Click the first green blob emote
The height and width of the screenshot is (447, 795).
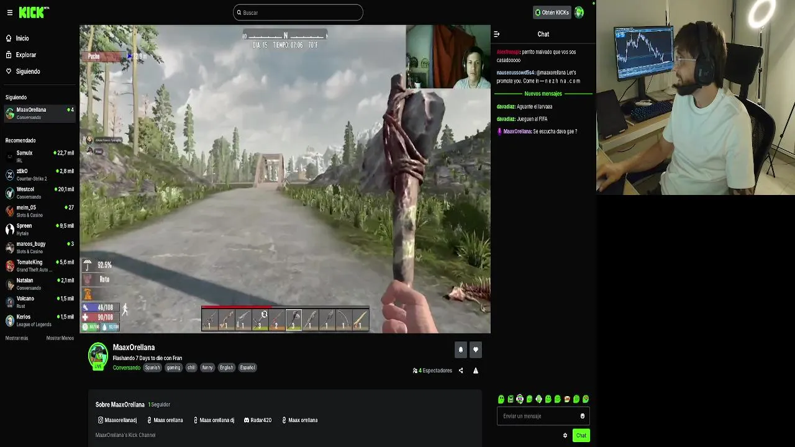pyautogui.click(x=501, y=399)
